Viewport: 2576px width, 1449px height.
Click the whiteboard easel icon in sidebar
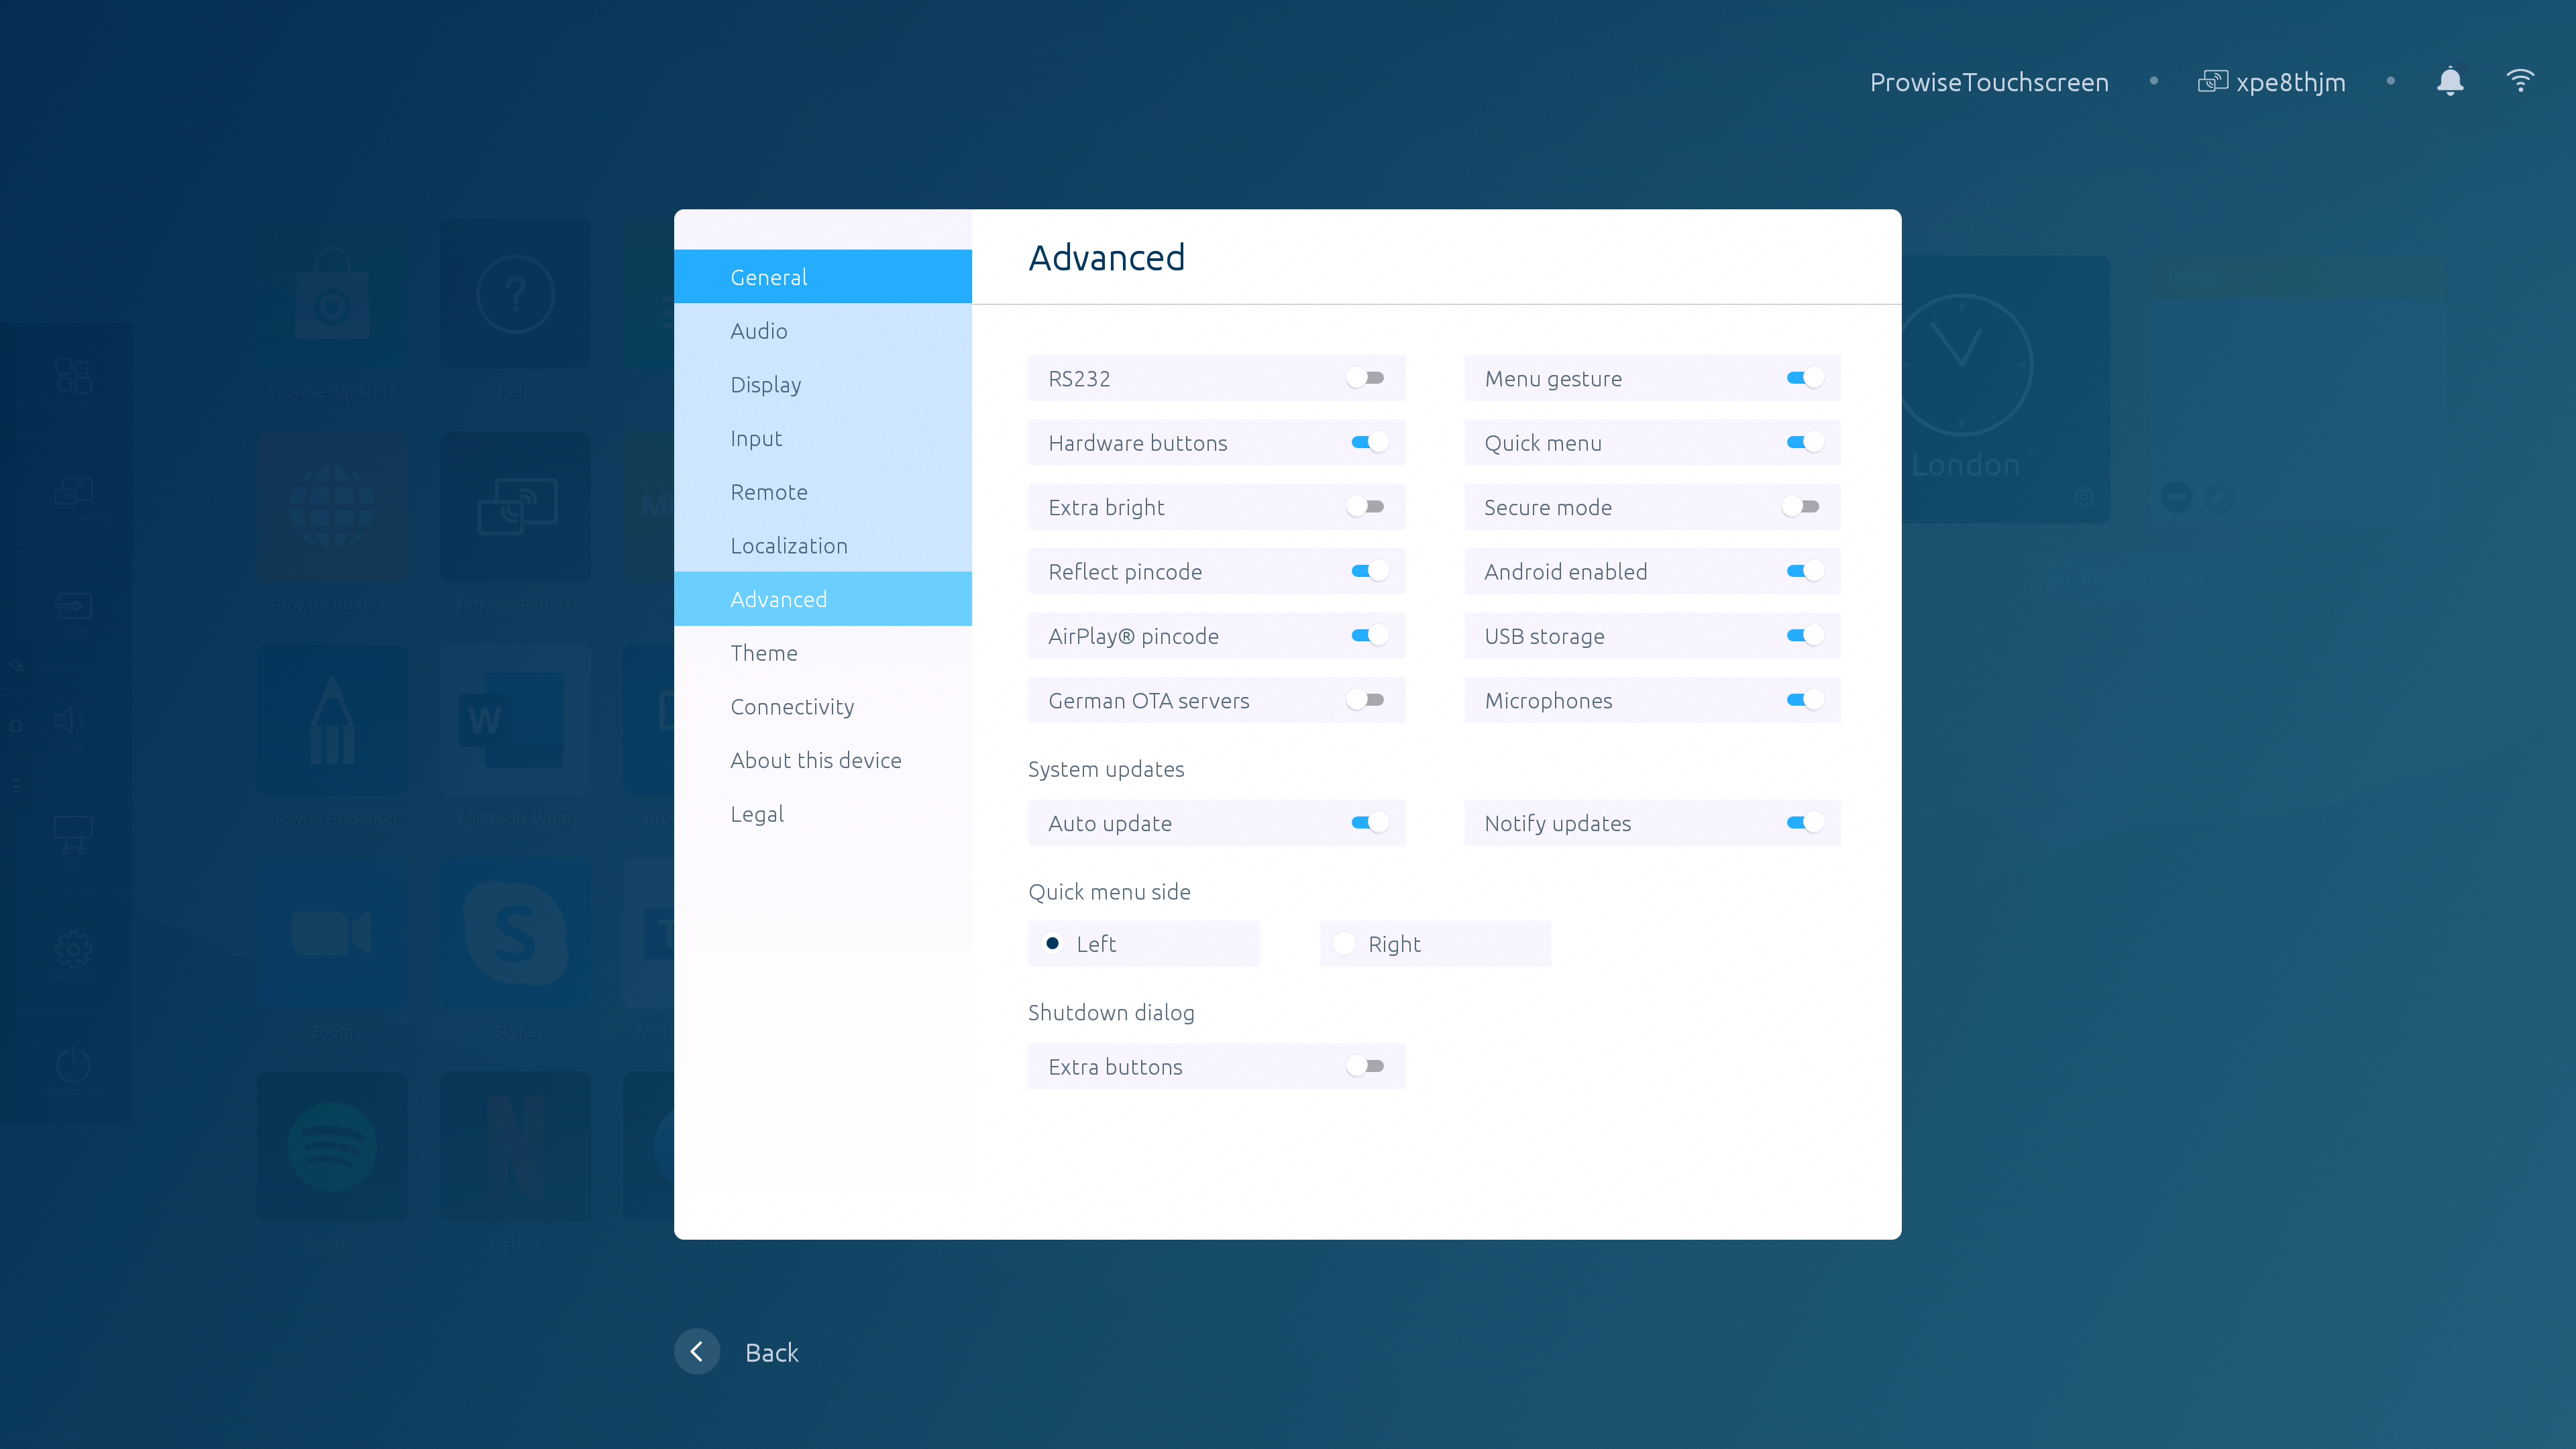click(x=73, y=835)
